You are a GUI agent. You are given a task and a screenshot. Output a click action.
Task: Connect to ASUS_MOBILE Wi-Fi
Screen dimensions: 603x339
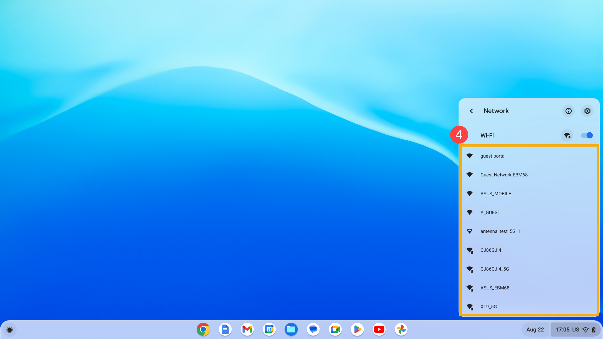click(x=496, y=194)
